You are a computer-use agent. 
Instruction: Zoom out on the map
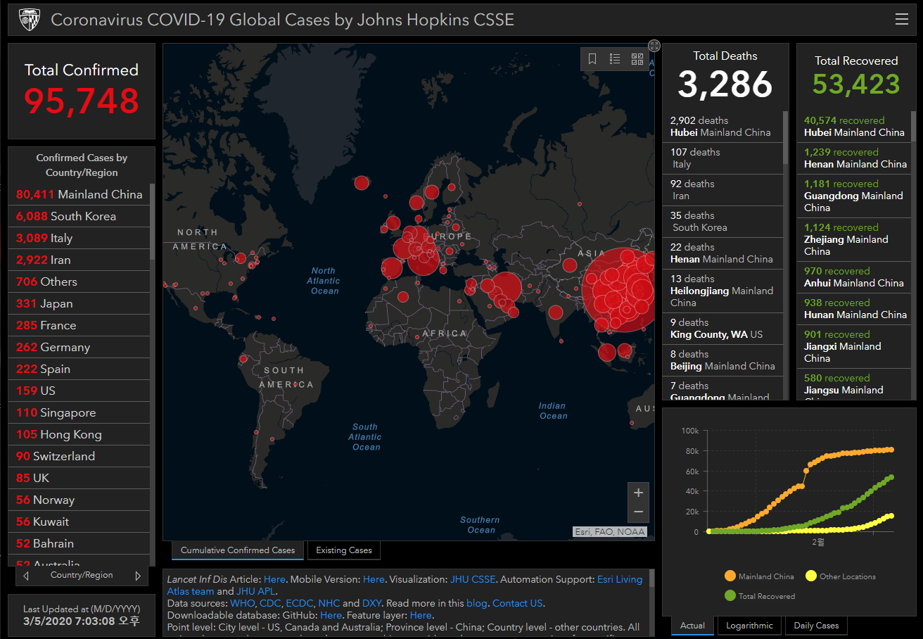(639, 512)
